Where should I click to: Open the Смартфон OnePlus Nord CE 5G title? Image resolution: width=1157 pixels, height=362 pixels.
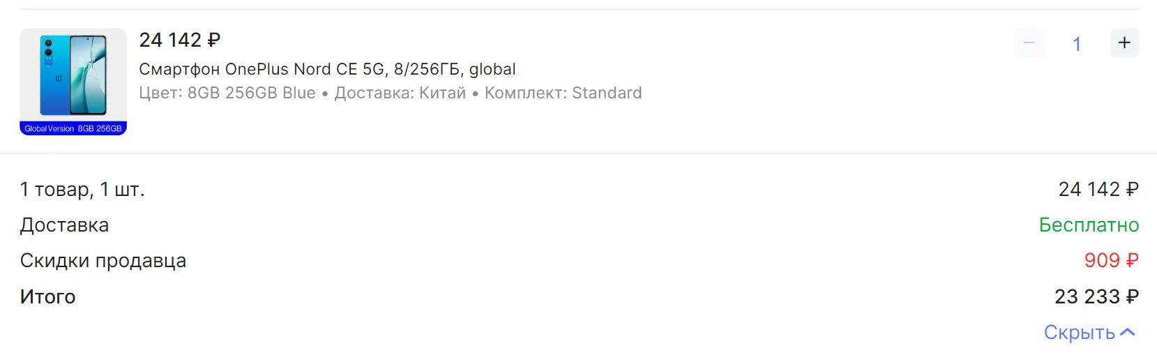point(327,69)
